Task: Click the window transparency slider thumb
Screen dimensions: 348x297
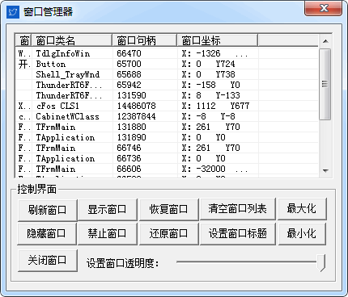Action: pos(321,262)
